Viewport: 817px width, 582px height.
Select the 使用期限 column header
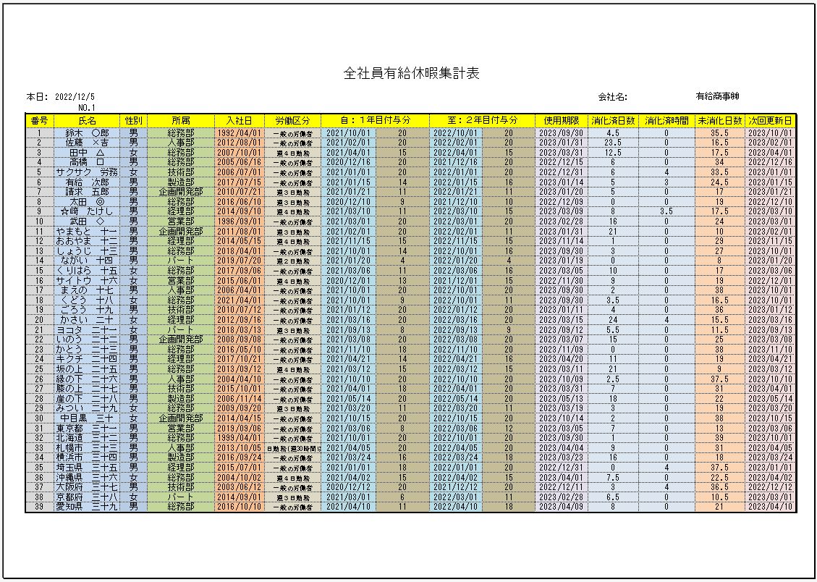coord(561,120)
